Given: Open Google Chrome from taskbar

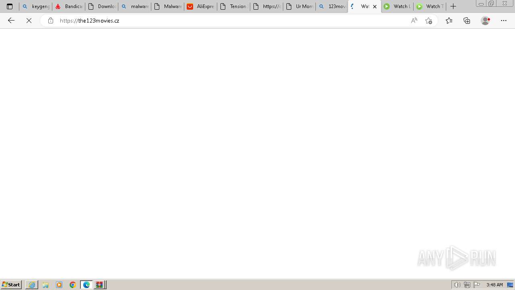Looking at the screenshot, I should [x=73, y=285].
